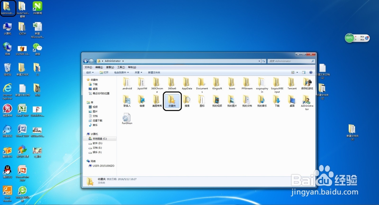
Task: Open the 包含到库中 dropdown
Action: coord(121,72)
